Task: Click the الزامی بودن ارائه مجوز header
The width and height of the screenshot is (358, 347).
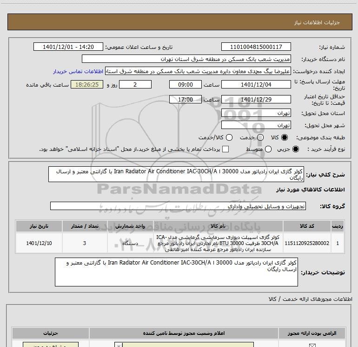Action: [312, 333]
